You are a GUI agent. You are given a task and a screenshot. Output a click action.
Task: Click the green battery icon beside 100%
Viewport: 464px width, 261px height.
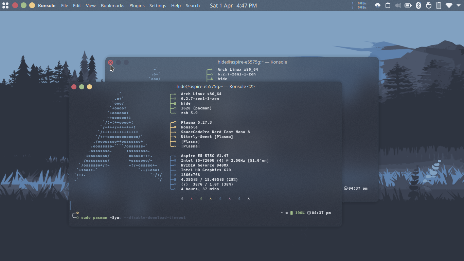coord(291,213)
